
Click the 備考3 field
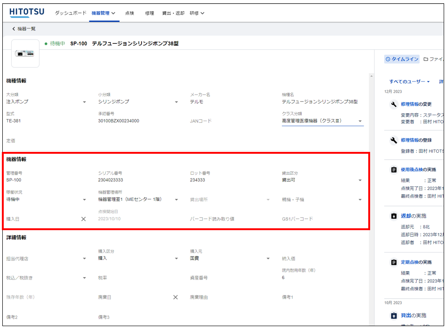tap(138, 317)
